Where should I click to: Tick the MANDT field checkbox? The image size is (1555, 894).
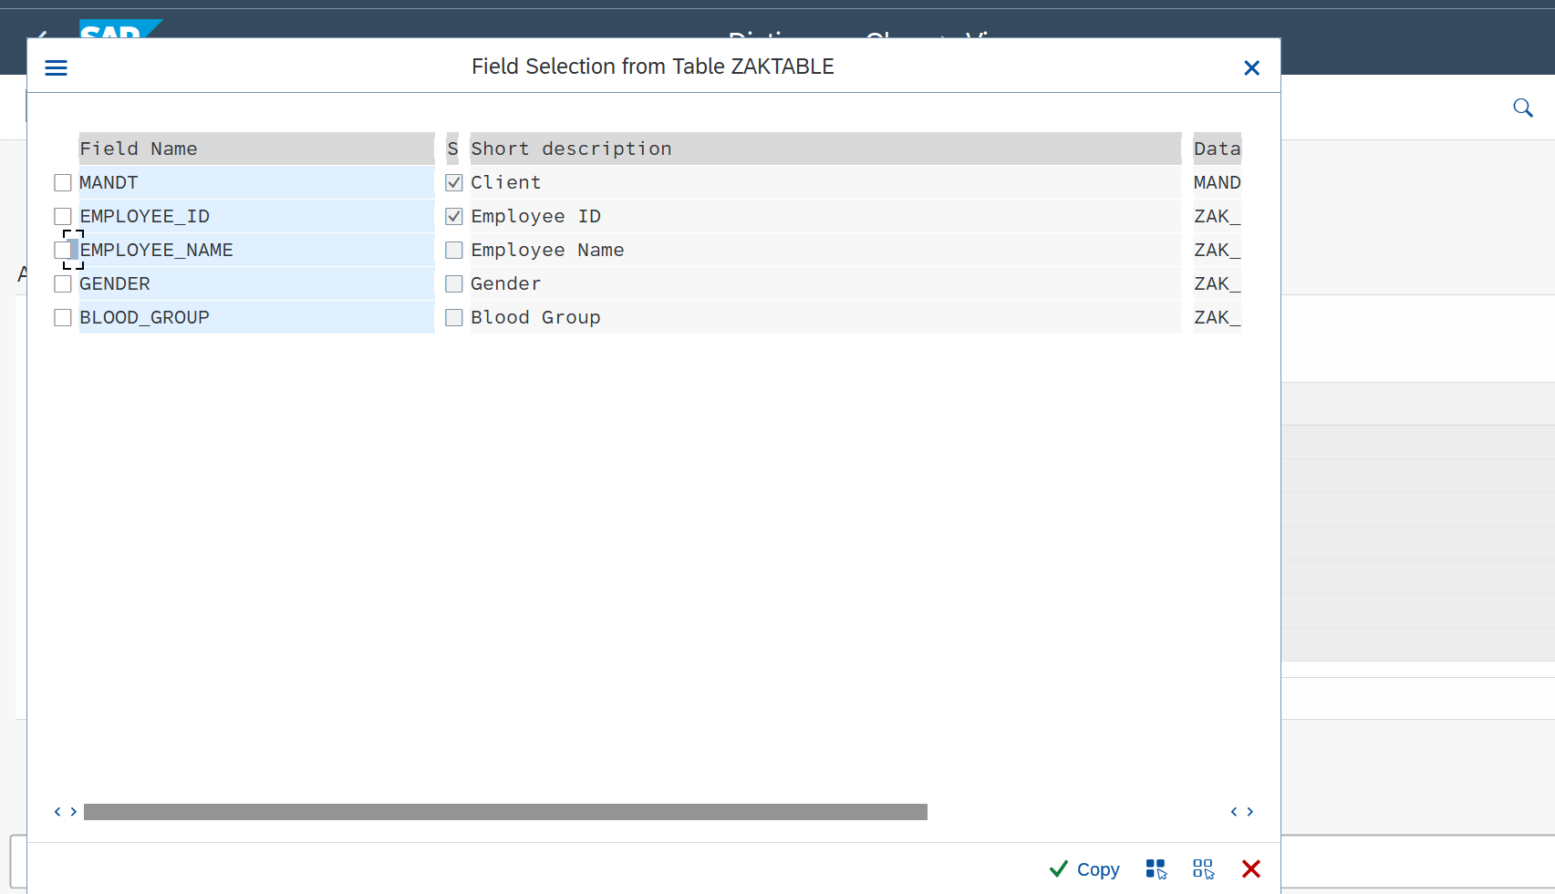(63, 183)
